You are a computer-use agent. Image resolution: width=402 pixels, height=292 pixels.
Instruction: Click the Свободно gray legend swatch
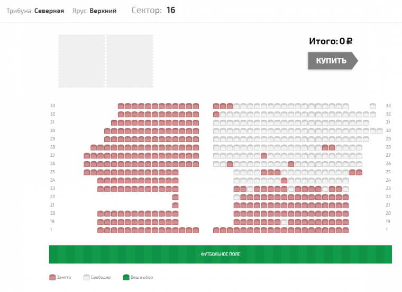click(86, 277)
